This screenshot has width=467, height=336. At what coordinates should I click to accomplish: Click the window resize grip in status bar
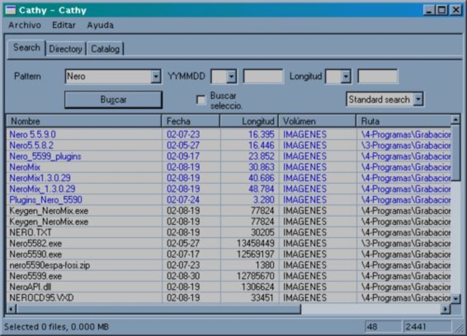[460, 328]
